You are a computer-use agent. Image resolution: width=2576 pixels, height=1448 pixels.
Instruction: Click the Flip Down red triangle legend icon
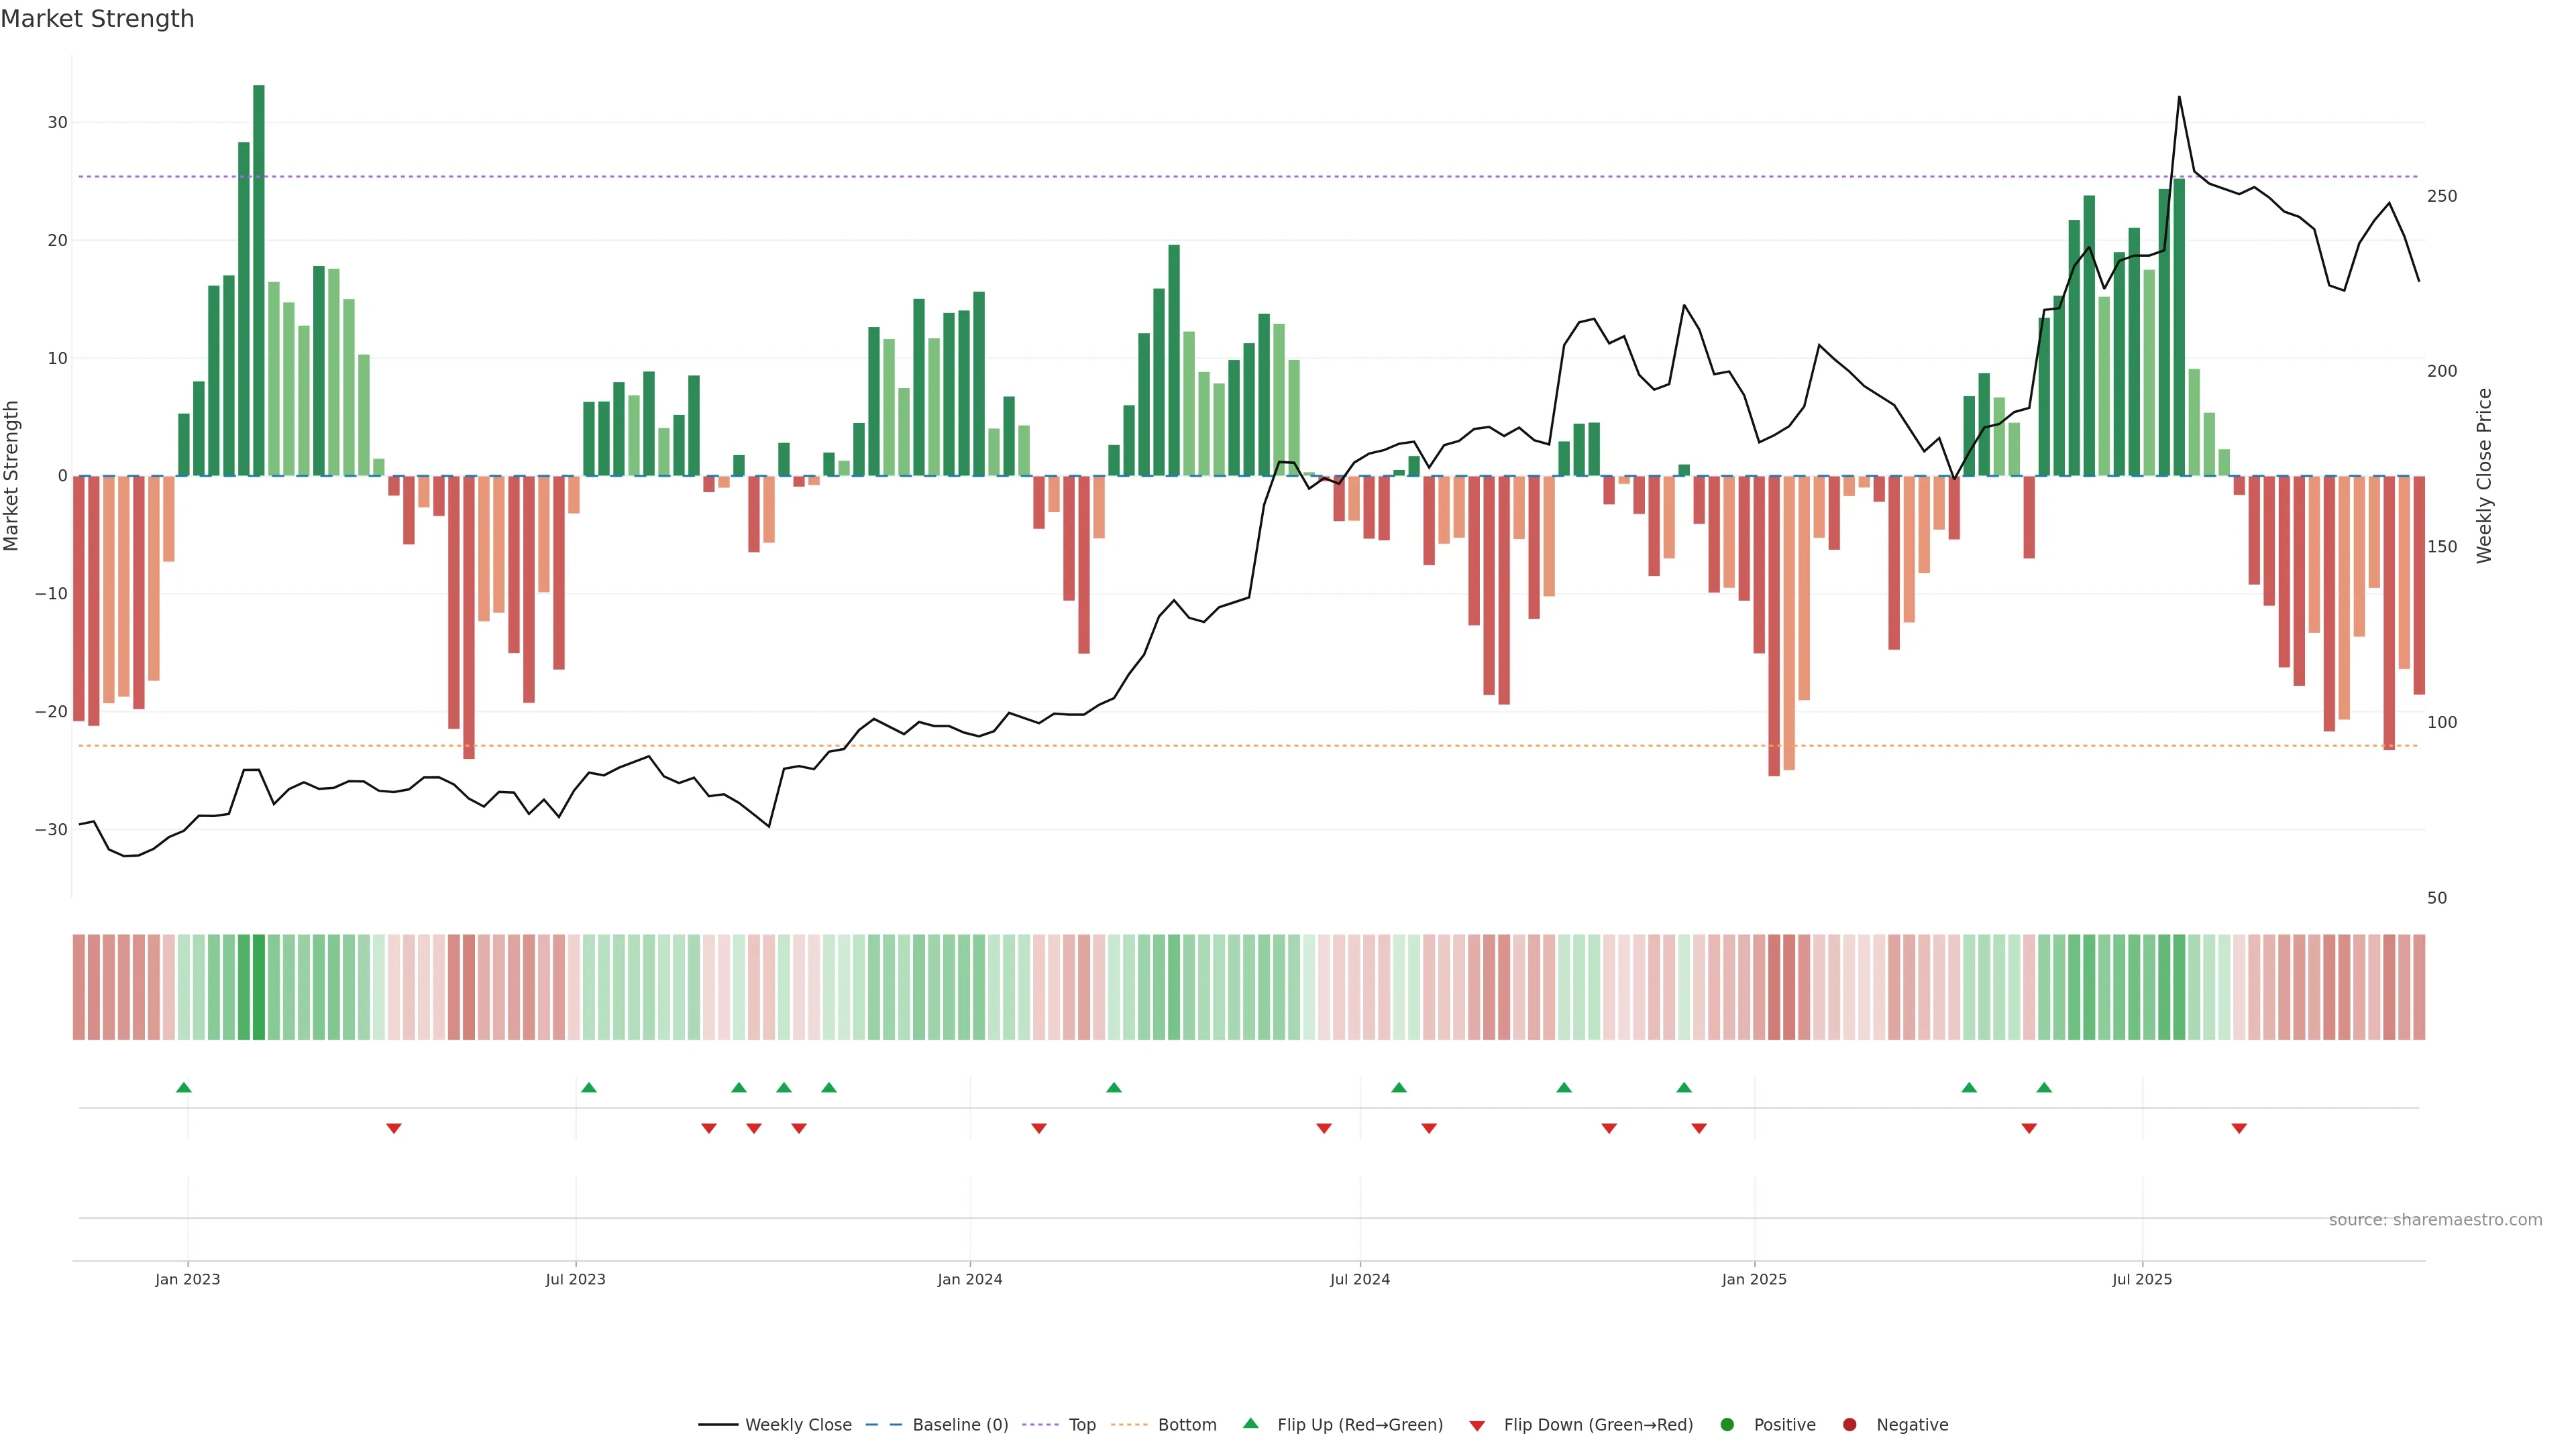(x=1477, y=1426)
